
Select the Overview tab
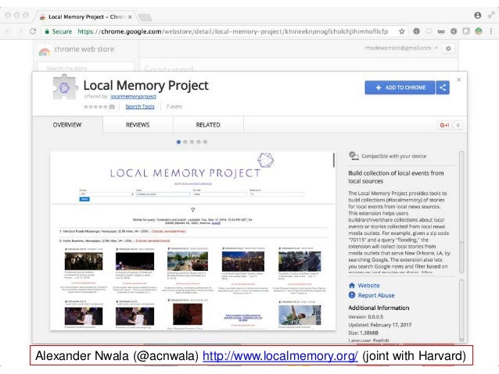point(67,125)
